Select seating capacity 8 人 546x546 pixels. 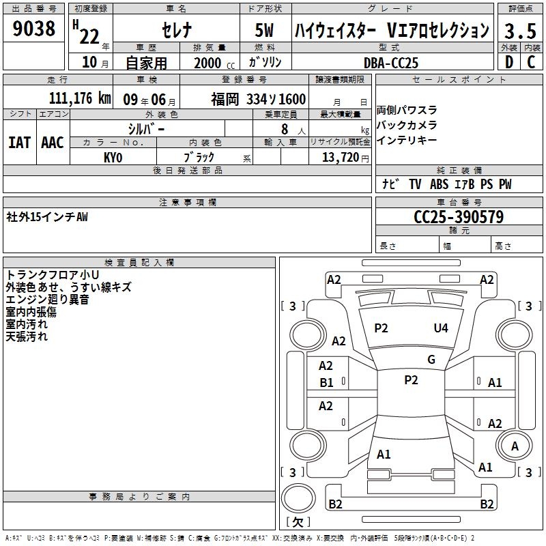coord(293,130)
